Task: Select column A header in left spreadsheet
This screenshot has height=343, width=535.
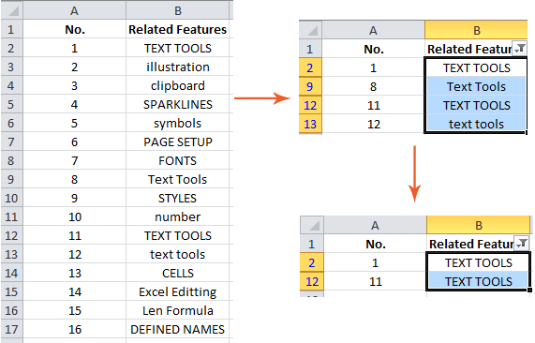Action: click(x=74, y=10)
